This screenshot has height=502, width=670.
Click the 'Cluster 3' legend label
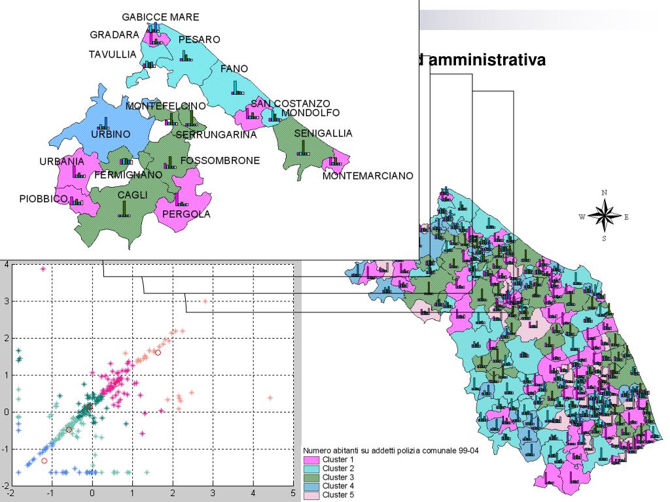point(338,477)
